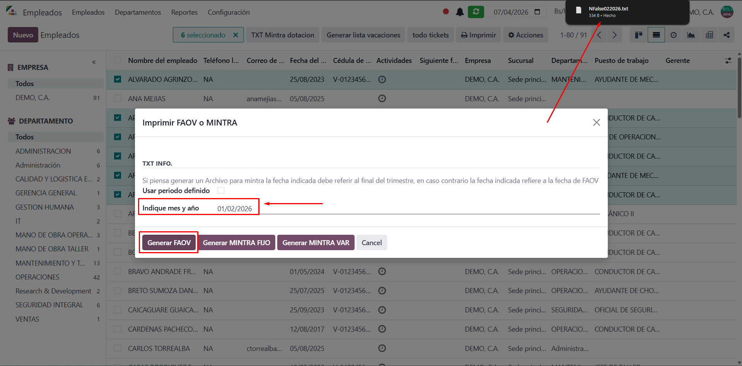Open the graph chart view

click(691, 35)
